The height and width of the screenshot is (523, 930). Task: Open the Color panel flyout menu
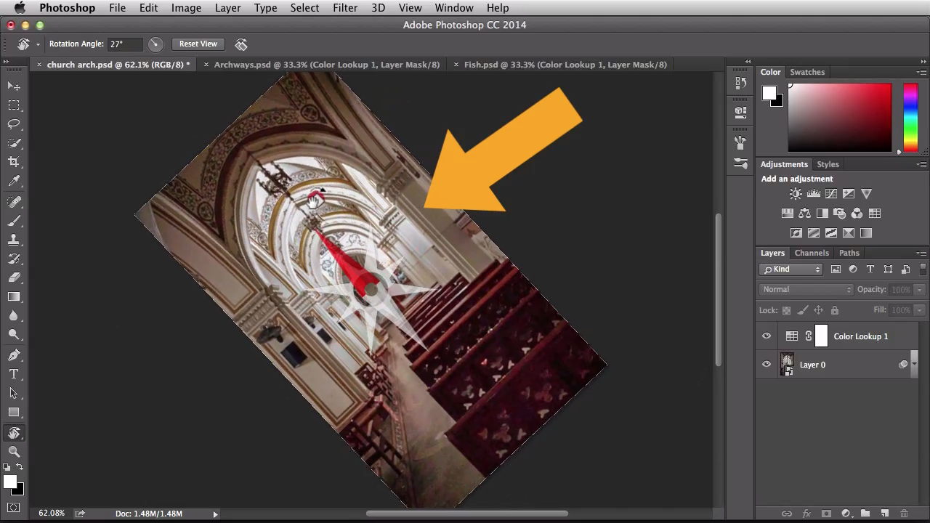[x=921, y=72]
